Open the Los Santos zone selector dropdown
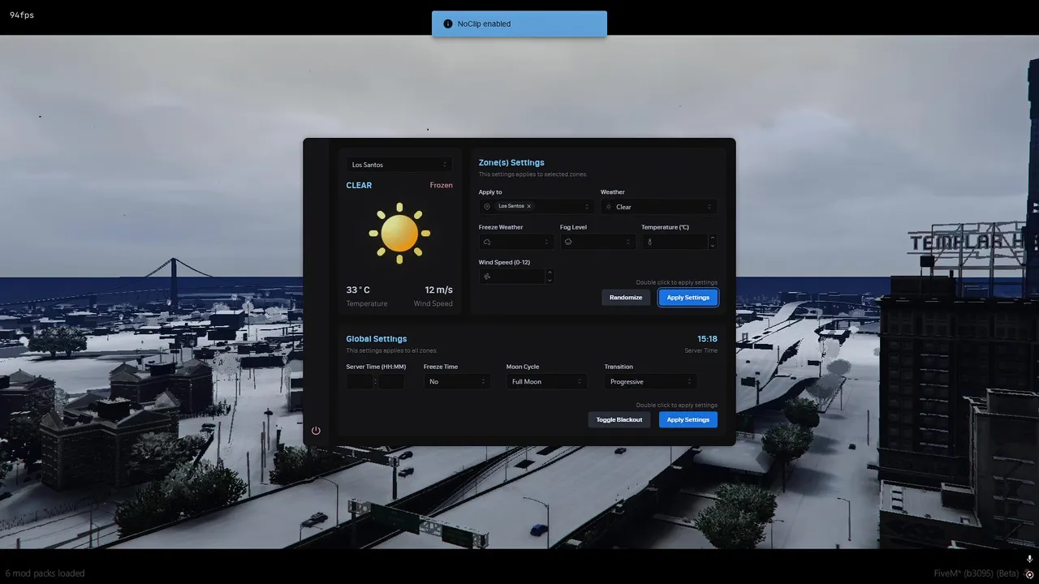 [399, 165]
